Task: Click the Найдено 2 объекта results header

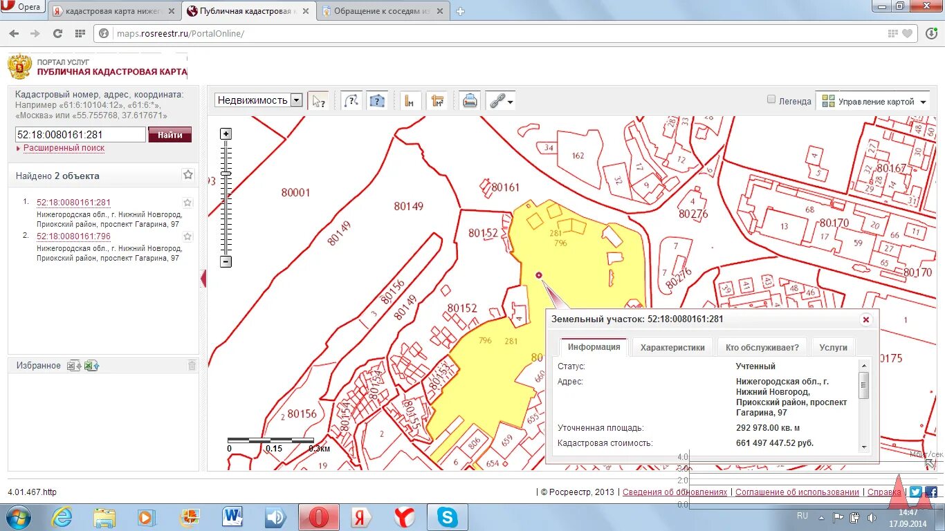Action: click(57, 176)
